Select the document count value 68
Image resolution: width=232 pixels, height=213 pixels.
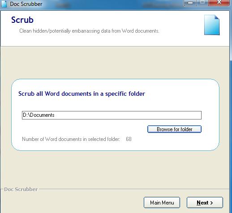(x=129, y=139)
